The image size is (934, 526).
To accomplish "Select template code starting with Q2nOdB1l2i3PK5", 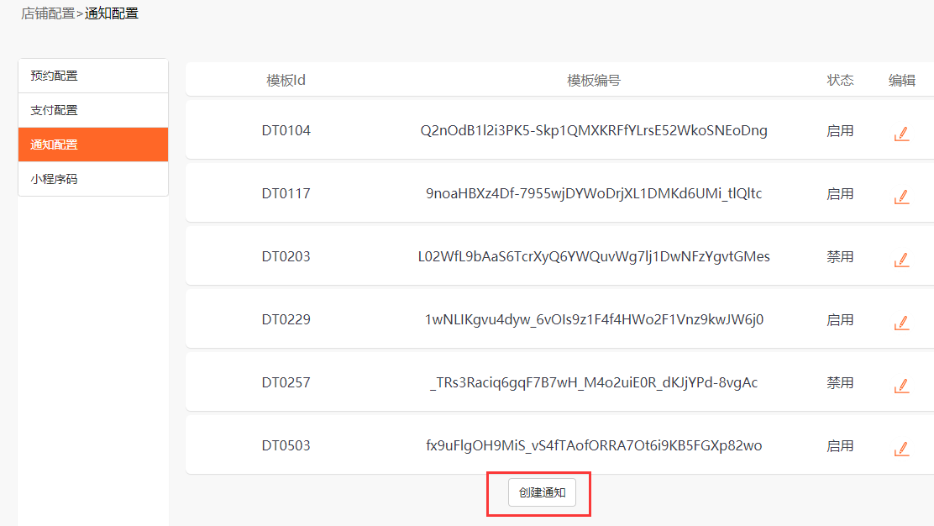I will [594, 130].
